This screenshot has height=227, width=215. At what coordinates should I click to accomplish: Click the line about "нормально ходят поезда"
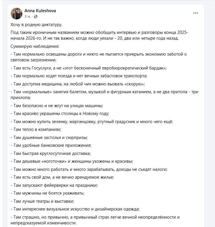click(x=79, y=76)
